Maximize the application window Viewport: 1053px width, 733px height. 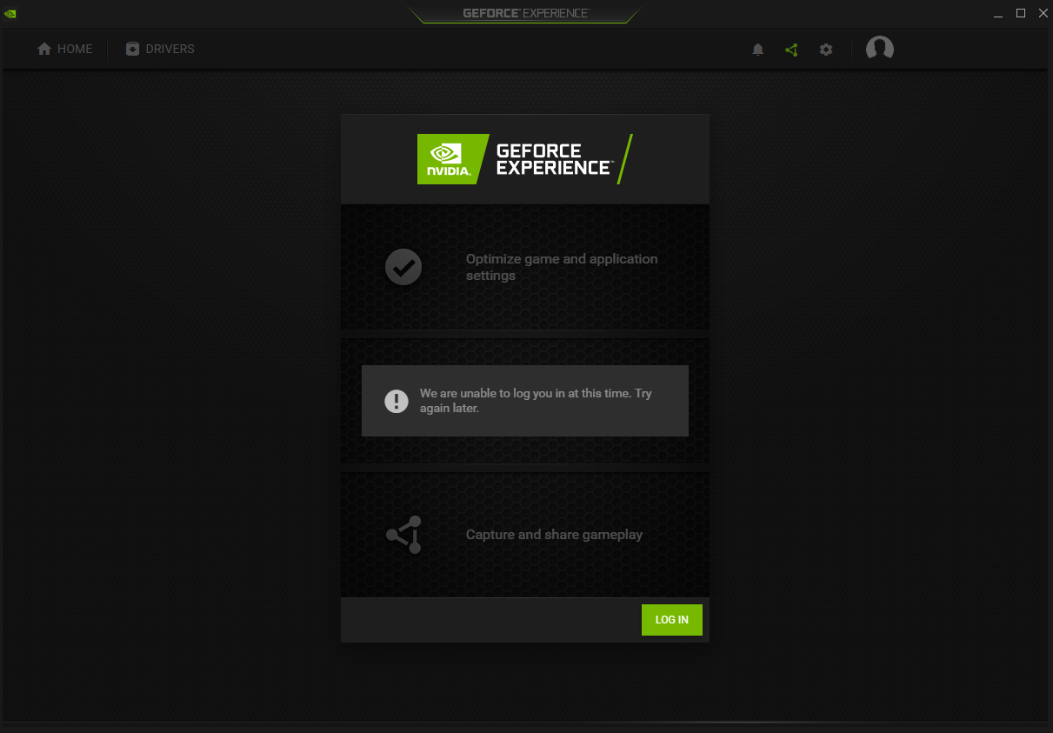tap(1019, 13)
